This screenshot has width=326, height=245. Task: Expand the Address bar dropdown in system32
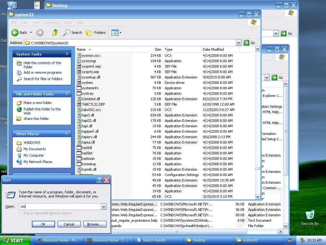239,43
